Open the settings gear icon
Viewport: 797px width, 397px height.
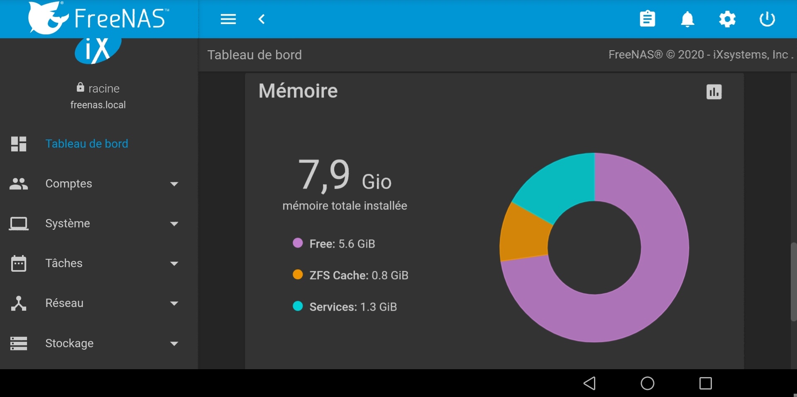tap(727, 19)
